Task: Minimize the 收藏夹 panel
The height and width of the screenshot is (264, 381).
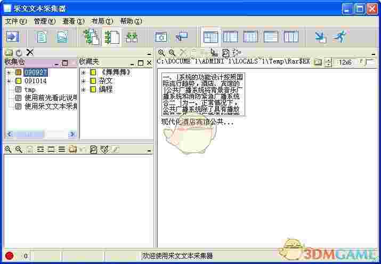Action: tap(132, 63)
